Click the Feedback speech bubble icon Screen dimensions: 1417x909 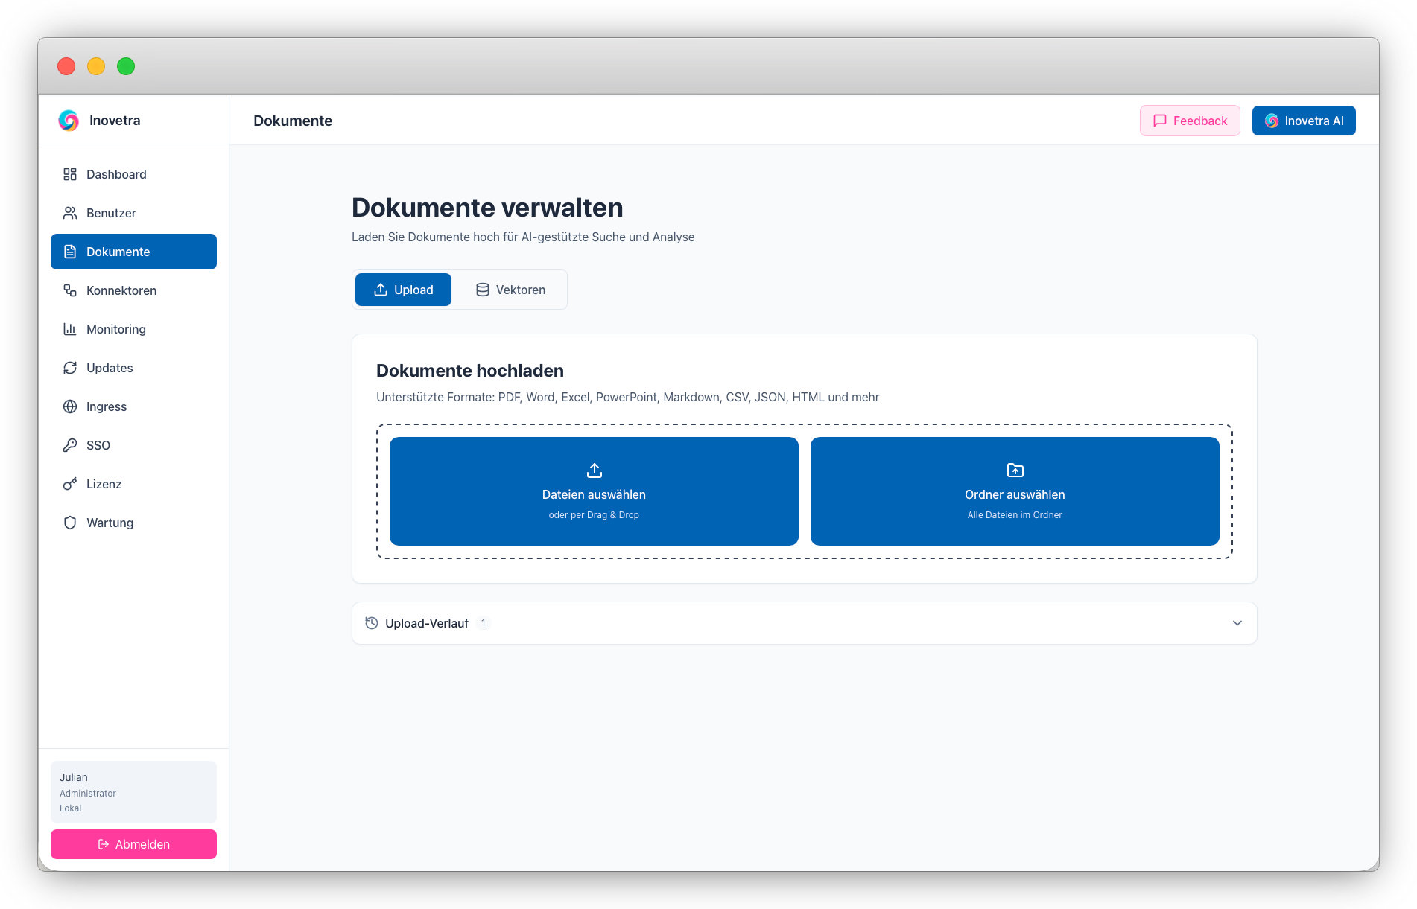(x=1160, y=121)
